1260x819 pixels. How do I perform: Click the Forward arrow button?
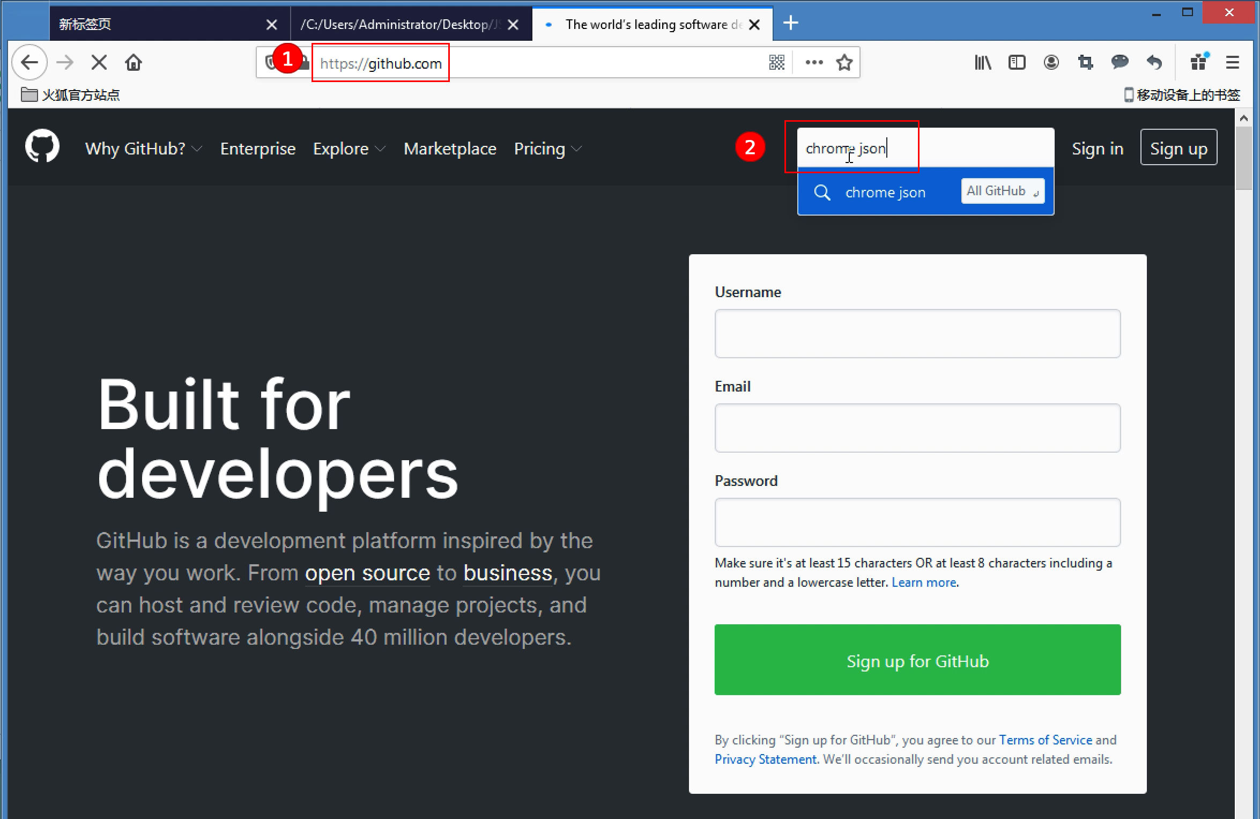65,63
